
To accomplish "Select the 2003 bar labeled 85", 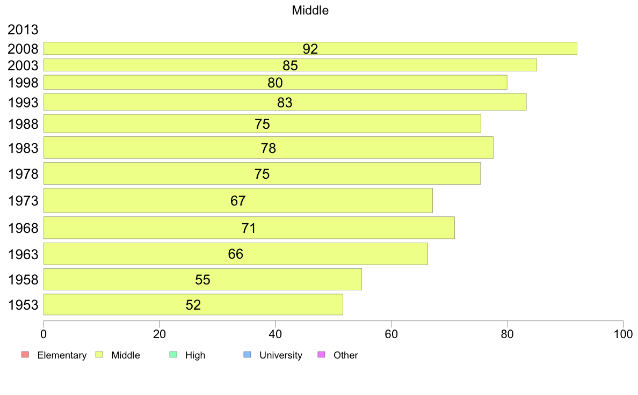I will pyautogui.click(x=290, y=65).
